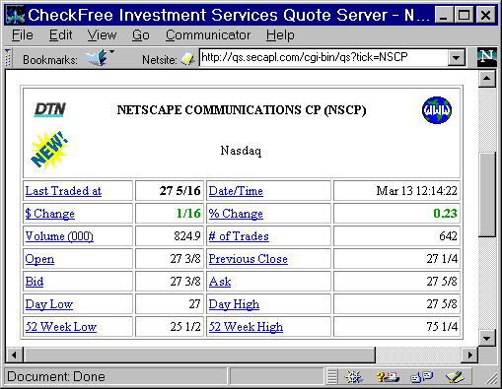Click the horizontal scrollbar right arrow
Viewport: 502px width, 389px height.
(x=470, y=355)
